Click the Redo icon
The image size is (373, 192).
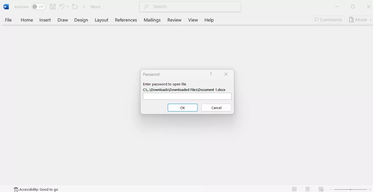pyautogui.click(x=75, y=7)
